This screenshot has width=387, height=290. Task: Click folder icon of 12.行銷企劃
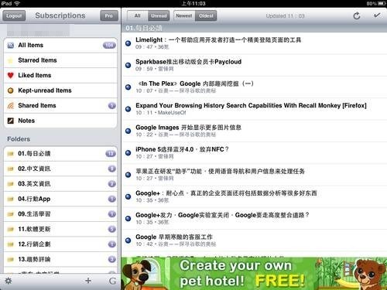click(11, 244)
